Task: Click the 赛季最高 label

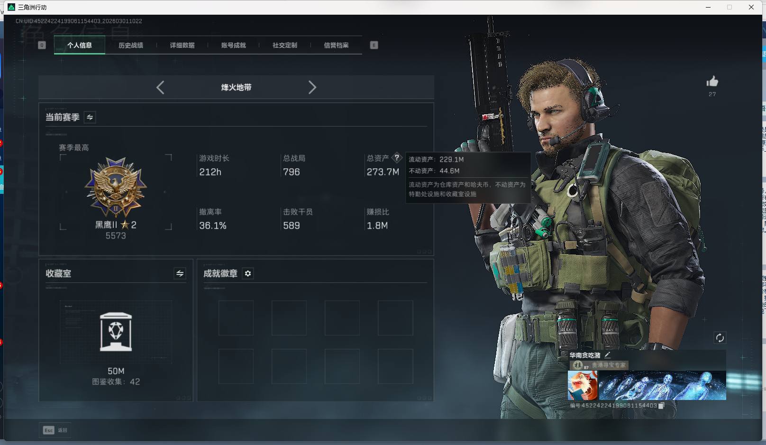Action: click(x=73, y=147)
